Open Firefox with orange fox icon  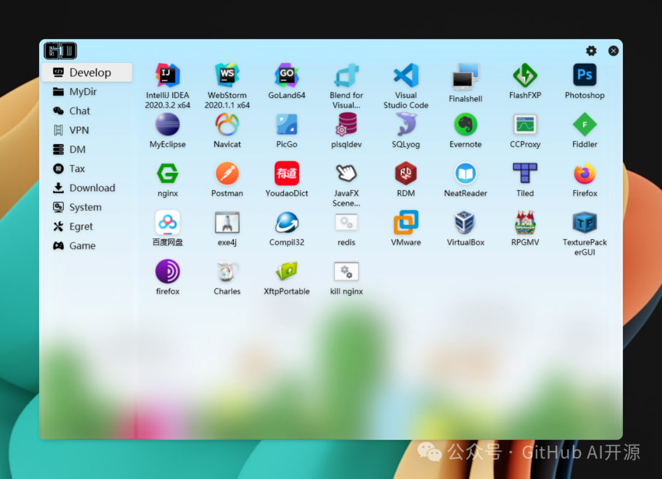[585, 173]
